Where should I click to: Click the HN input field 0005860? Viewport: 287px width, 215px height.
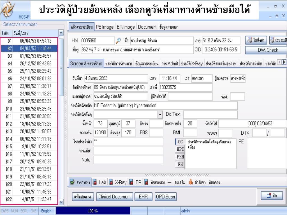coord(98,41)
